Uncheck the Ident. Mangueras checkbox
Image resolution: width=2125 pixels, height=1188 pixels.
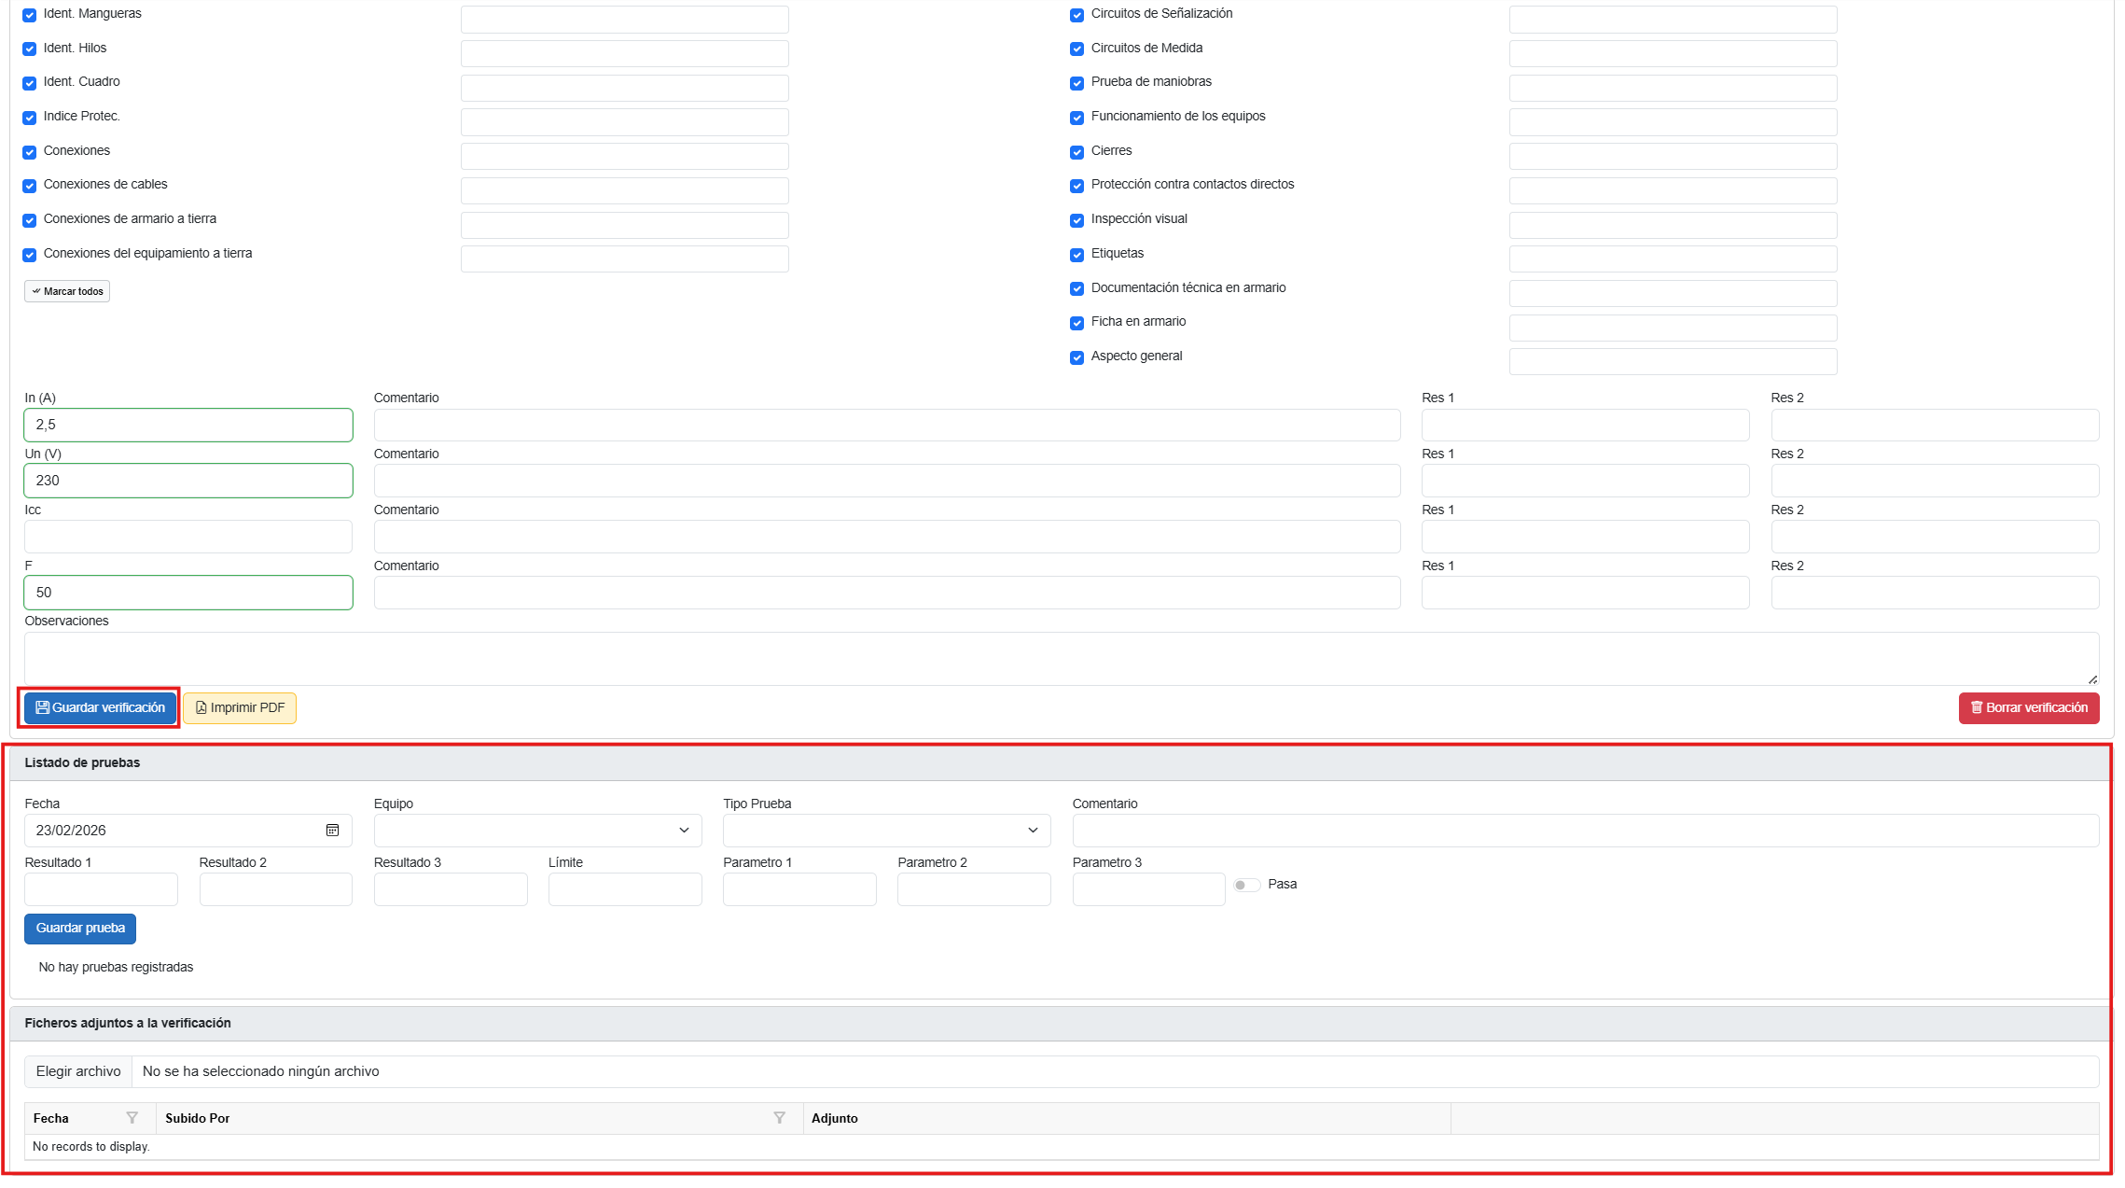(30, 15)
